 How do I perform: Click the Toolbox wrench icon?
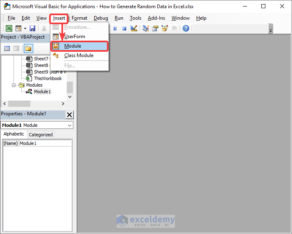pos(174,28)
